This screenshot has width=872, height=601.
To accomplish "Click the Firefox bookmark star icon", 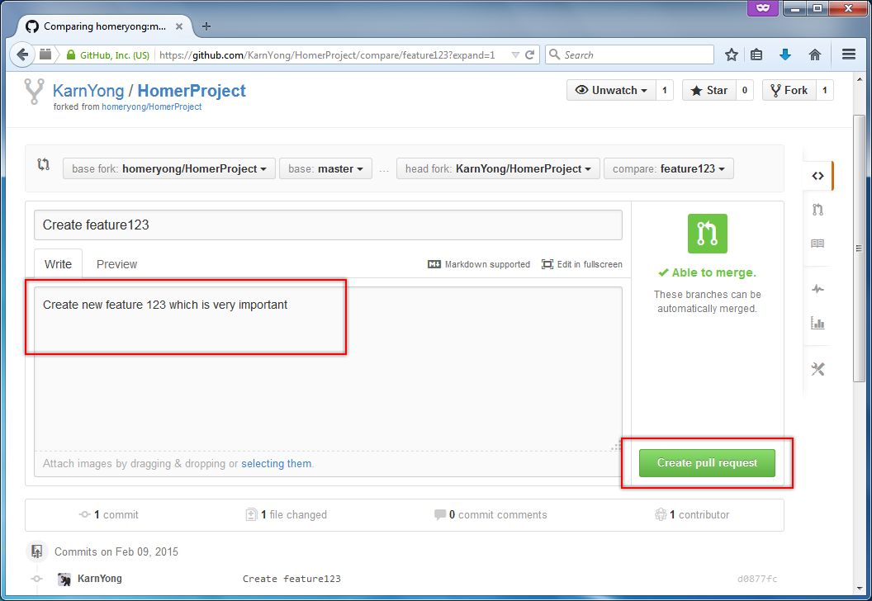I will pos(732,55).
